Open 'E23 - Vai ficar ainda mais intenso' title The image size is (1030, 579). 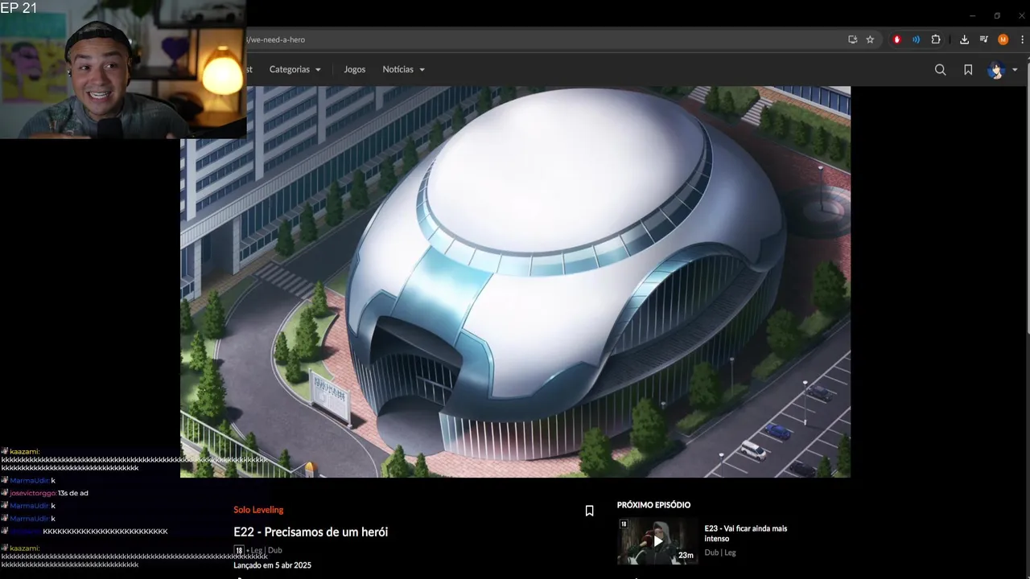(746, 533)
